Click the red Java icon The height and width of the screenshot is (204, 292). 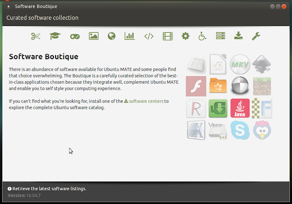tap(240, 108)
